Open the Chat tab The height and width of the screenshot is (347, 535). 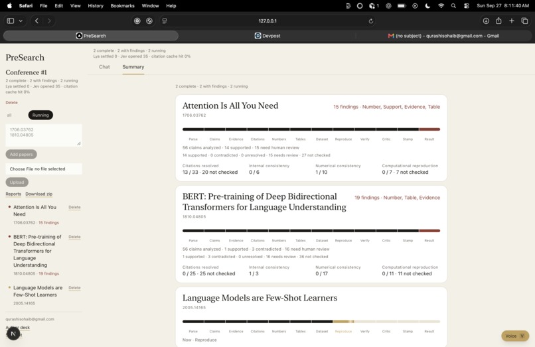pos(104,67)
